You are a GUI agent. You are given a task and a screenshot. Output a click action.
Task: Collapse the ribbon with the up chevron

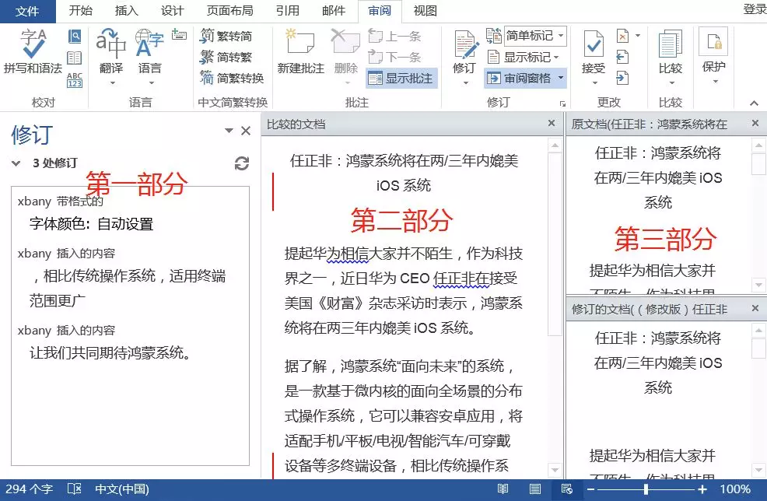tap(754, 103)
